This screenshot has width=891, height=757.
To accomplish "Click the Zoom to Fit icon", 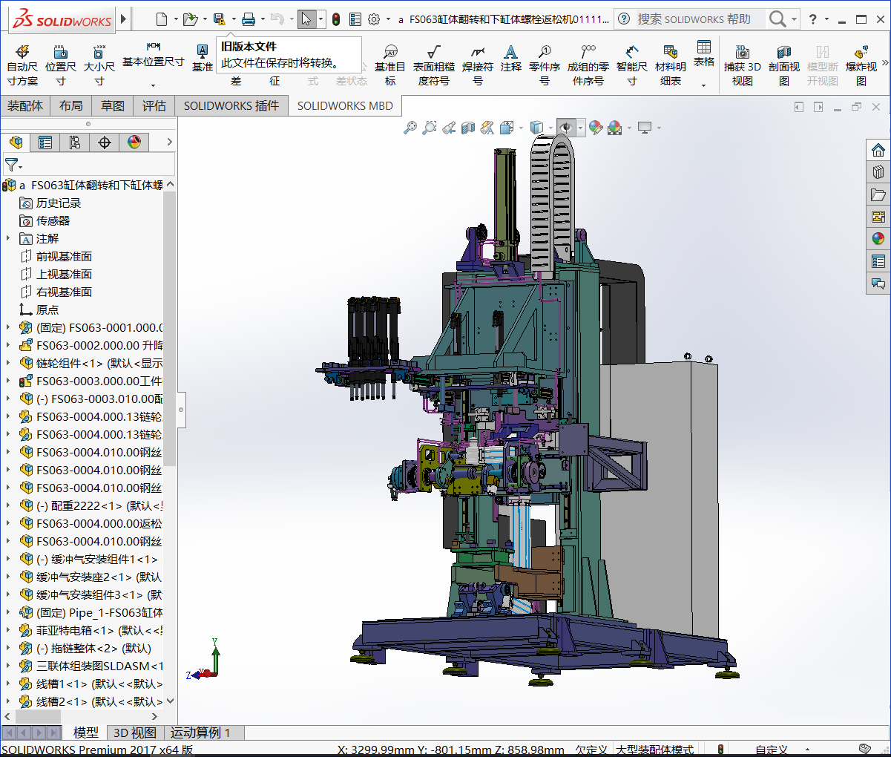I will [x=410, y=128].
